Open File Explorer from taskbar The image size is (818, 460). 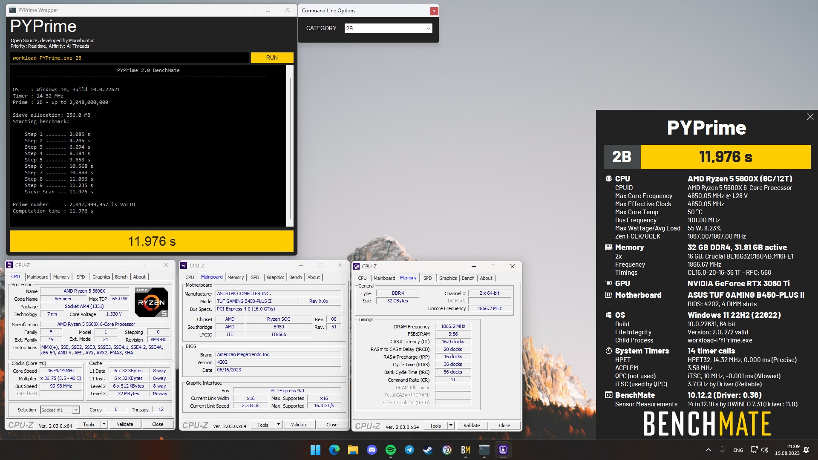tap(353, 450)
